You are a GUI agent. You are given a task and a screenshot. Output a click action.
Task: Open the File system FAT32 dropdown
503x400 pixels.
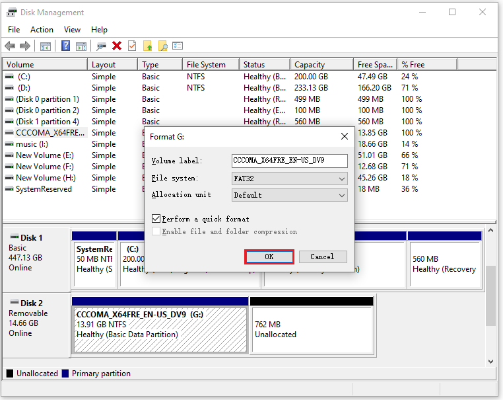290,179
